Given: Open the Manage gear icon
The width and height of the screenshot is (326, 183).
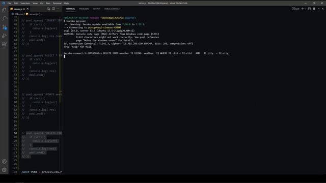Looking at the screenshot, I should point(4,170).
